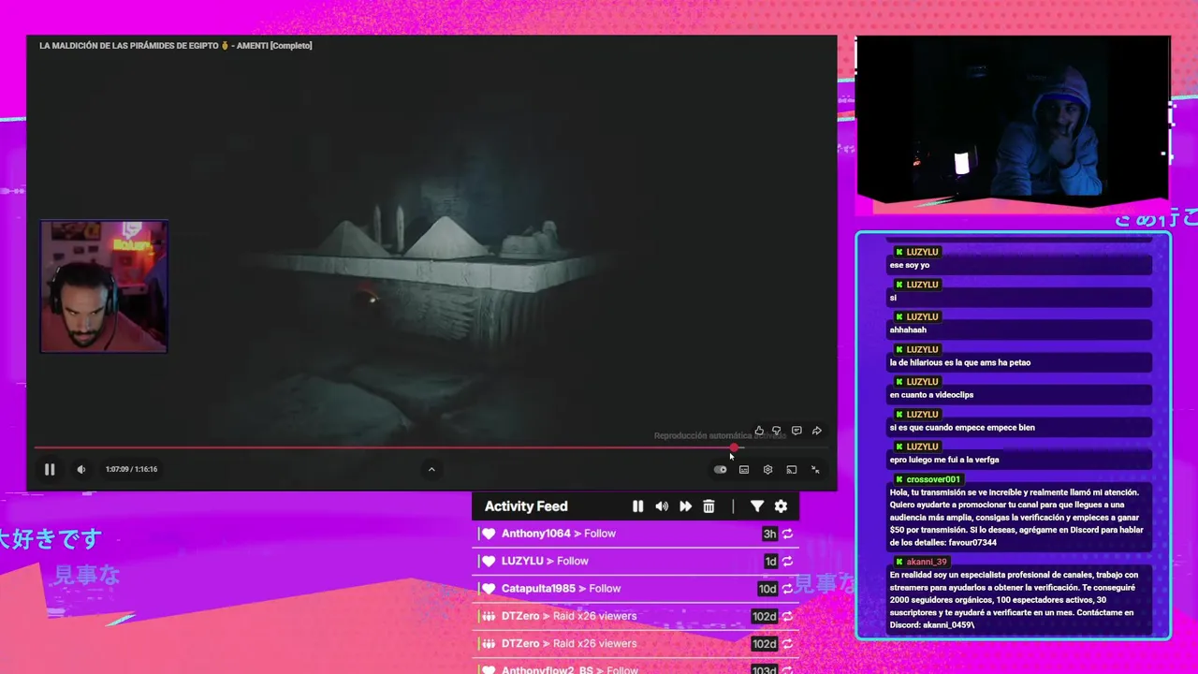Replay first DTZero raid alert, directly under Catapulta1985
The width and height of the screenshot is (1198, 674).
[x=788, y=616]
